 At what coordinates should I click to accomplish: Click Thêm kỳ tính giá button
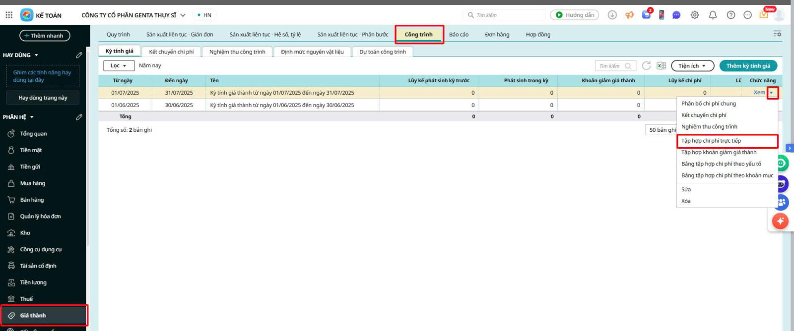748,66
